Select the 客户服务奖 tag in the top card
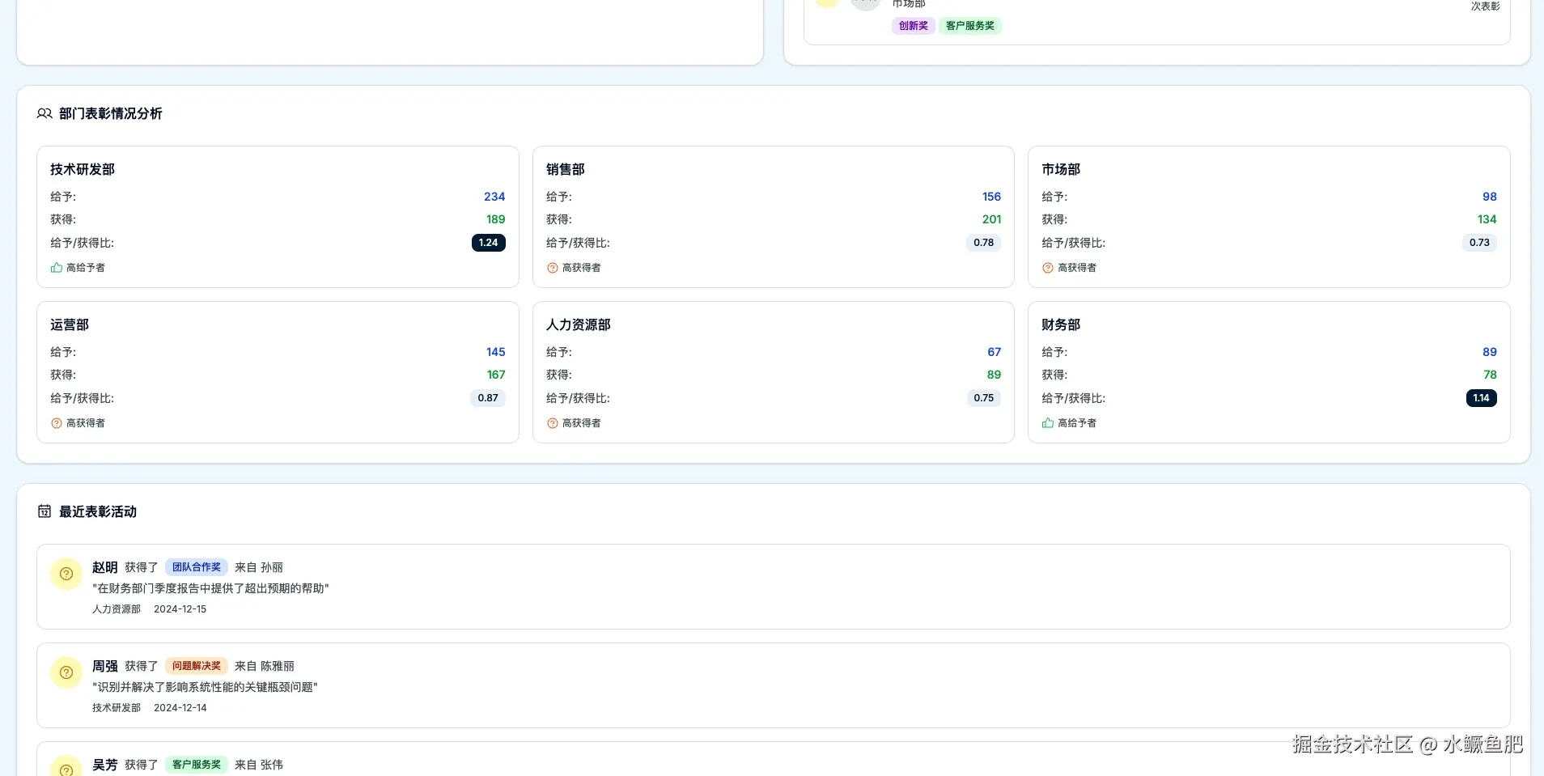This screenshot has height=776, width=1544. click(970, 25)
